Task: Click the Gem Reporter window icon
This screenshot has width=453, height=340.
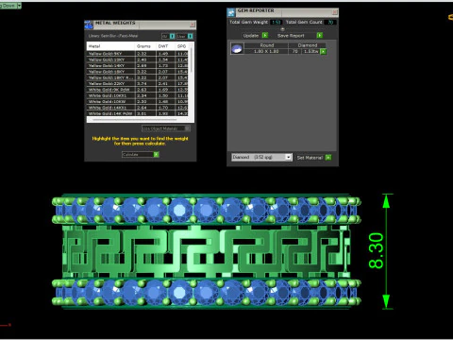Action: coord(231,12)
